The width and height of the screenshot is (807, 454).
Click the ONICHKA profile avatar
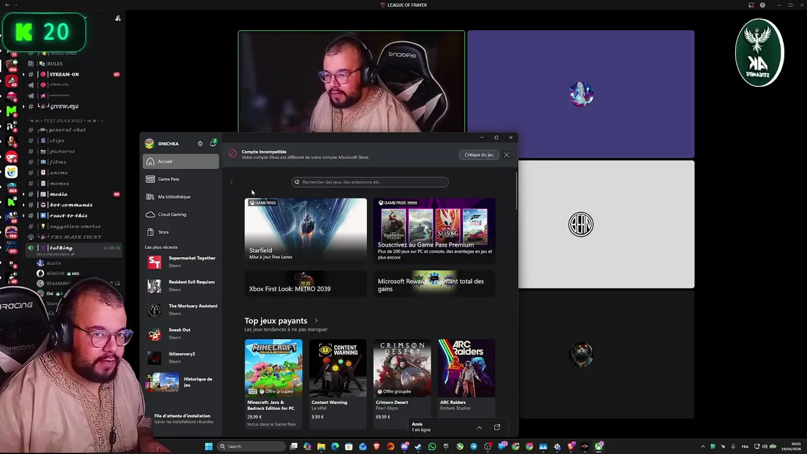(x=149, y=144)
